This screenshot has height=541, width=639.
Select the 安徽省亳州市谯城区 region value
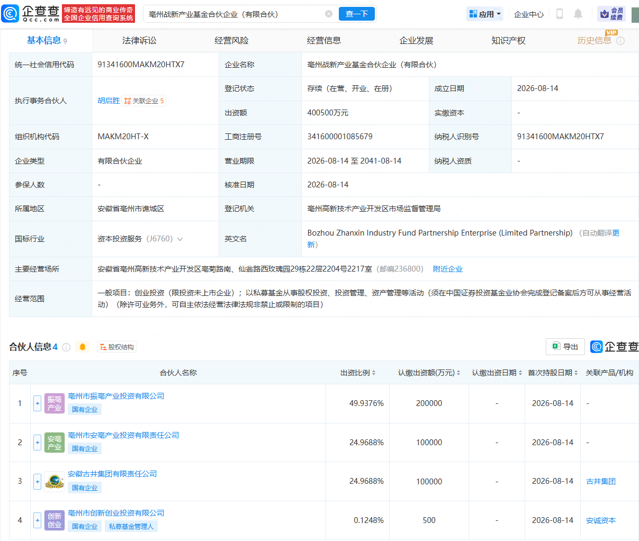click(x=131, y=209)
